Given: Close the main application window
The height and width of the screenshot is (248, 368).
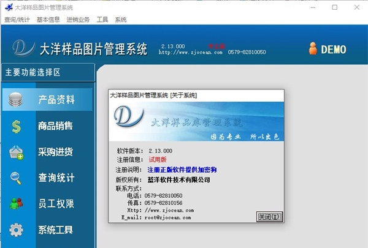Looking at the screenshot, I should pyautogui.click(x=357, y=7).
